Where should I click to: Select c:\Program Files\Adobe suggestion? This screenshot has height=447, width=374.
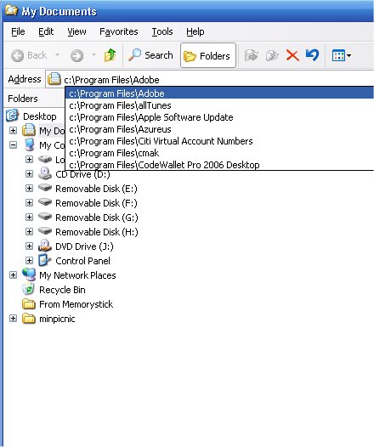pyautogui.click(x=219, y=93)
